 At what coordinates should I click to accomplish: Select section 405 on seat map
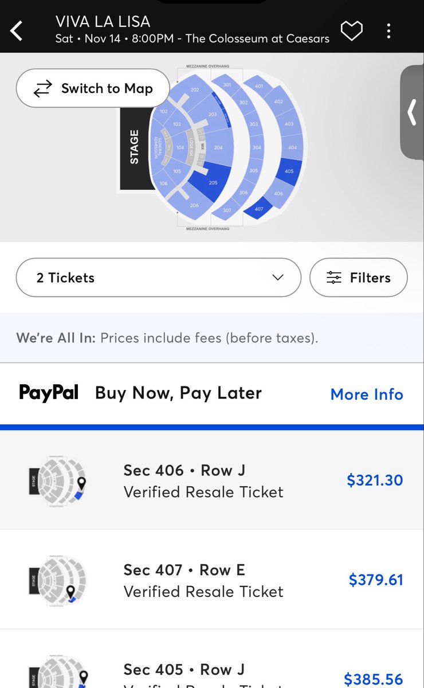(x=288, y=170)
